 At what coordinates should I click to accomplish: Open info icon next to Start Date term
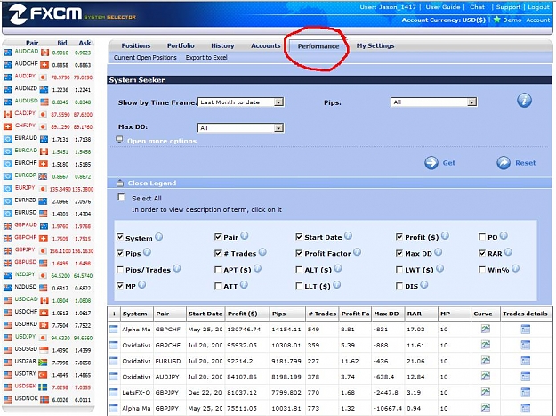pos(348,236)
